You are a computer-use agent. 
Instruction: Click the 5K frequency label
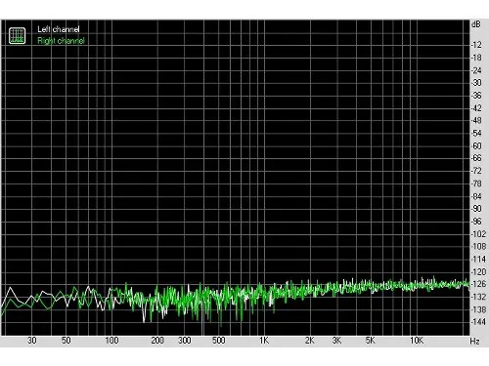tap(371, 341)
